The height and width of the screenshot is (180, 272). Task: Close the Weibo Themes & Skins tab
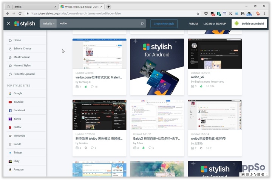pos(101,7)
